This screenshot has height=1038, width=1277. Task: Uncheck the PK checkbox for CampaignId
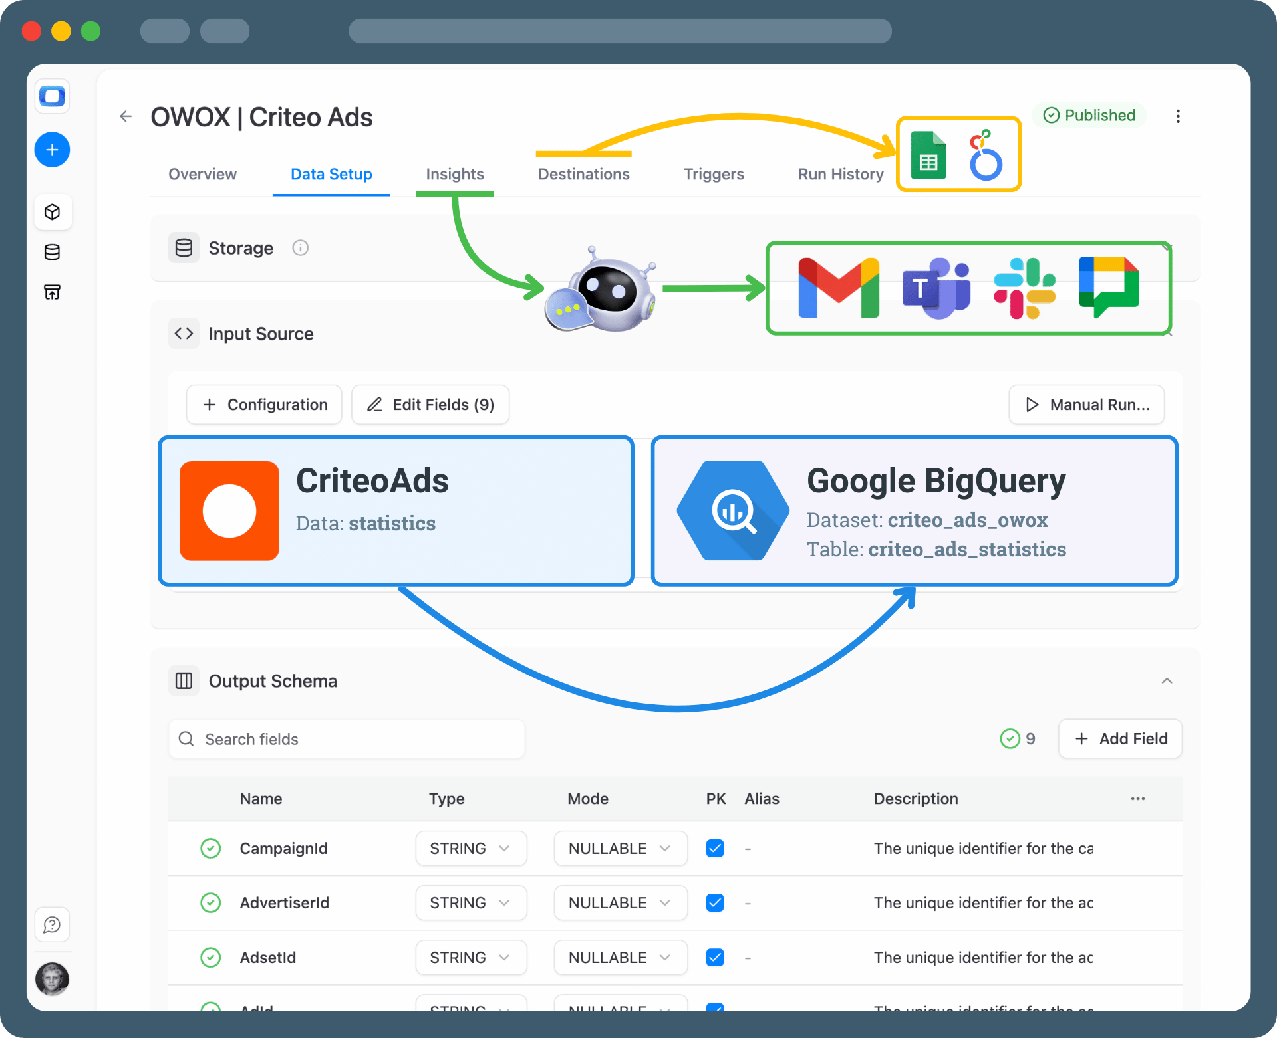click(715, 849)
